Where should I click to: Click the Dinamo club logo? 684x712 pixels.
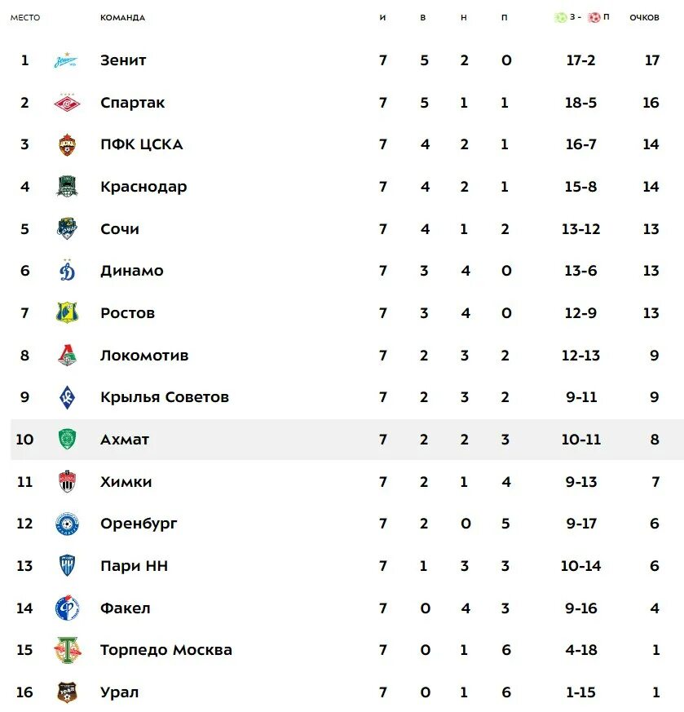tap(67, 271)
